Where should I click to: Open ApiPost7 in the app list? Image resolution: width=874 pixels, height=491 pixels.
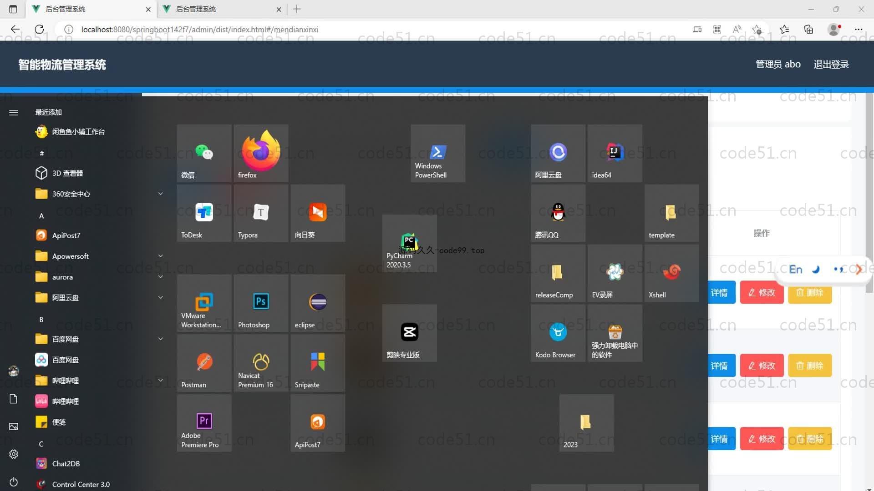coord(99,235)
